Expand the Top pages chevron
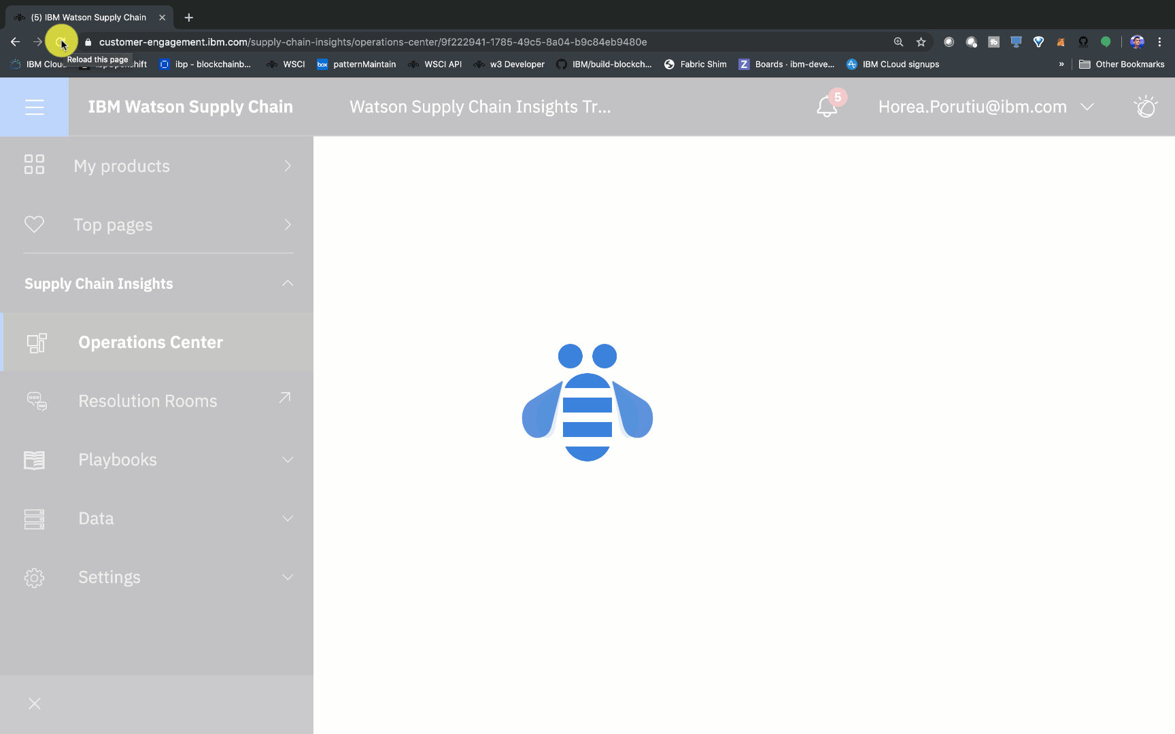 (288, 224)
